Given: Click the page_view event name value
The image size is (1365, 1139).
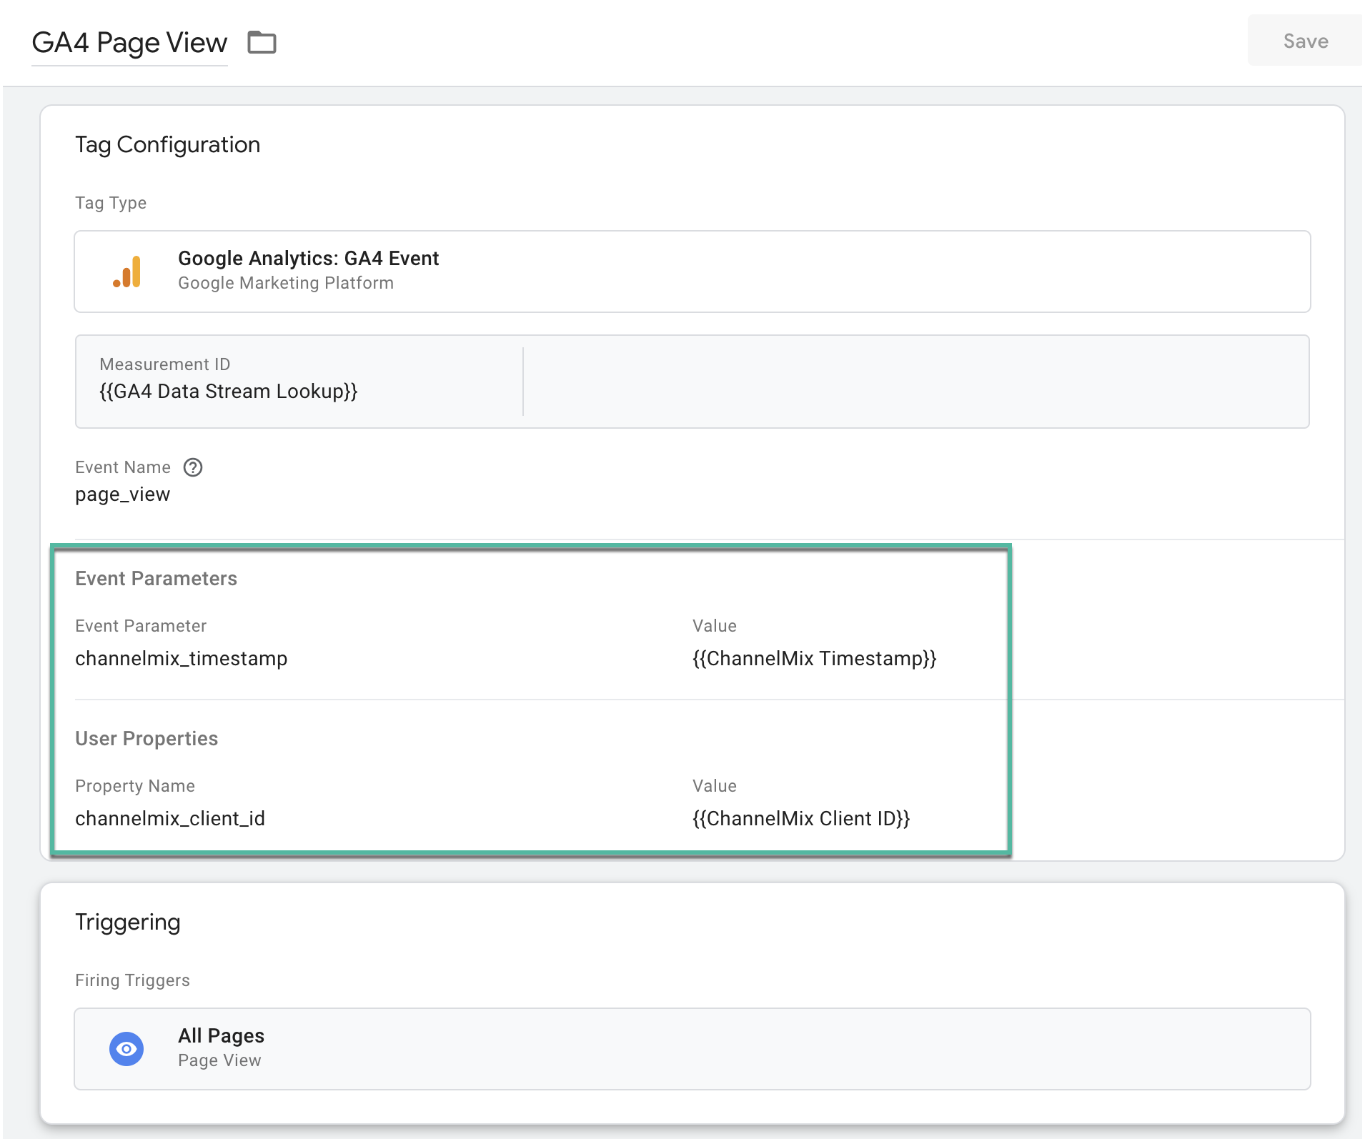Looking at the screenshot, I should (x=122, y=494).
